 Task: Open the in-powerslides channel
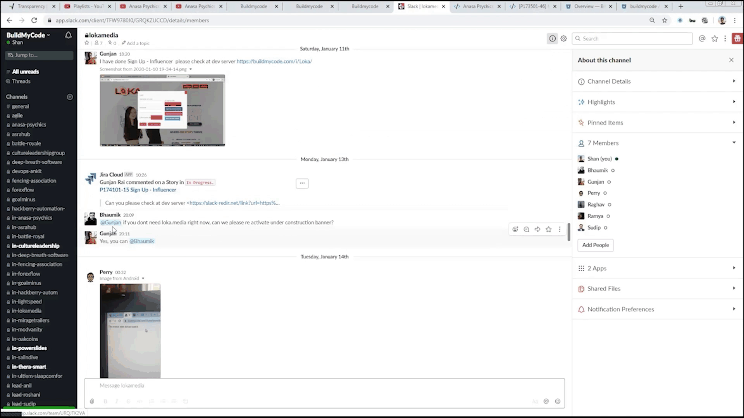[x=29, y=348]
